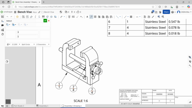Viewport: 192px width, 108px height.
Task: Click the Zoom to fit icon
Action: [x=159, y=17]
